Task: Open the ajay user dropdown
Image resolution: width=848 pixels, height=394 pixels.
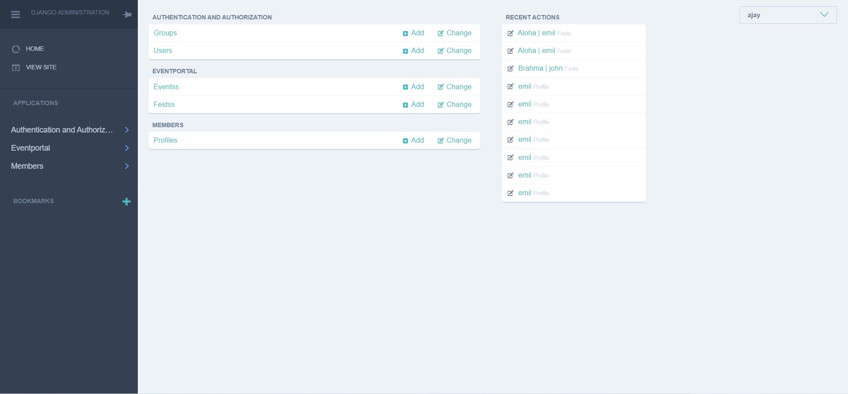Action: pyautogui.click(x=787, y=15)
